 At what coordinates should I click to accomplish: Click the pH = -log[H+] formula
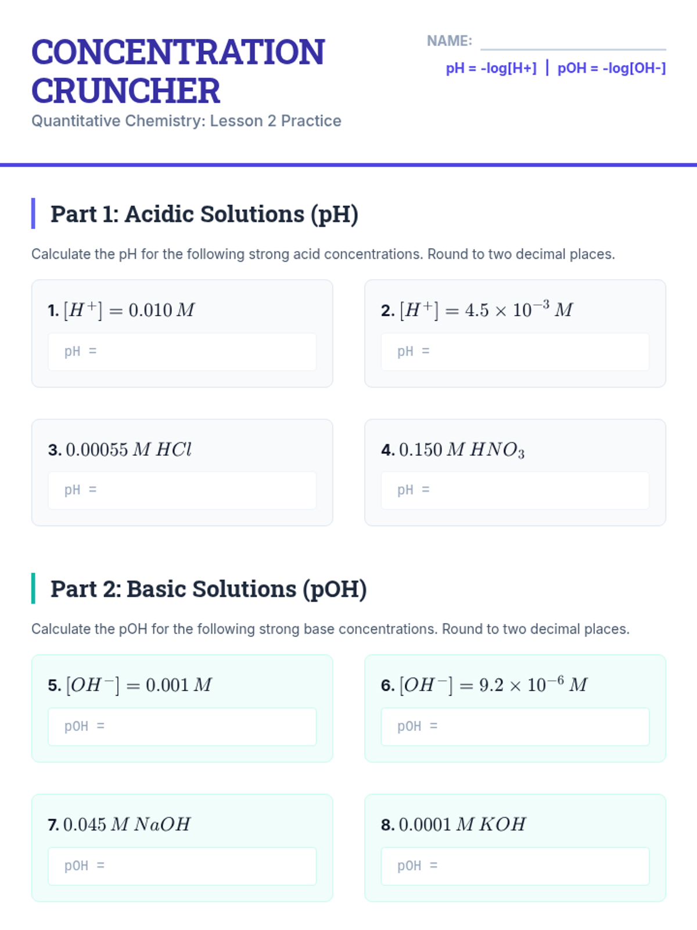point(491,69)
